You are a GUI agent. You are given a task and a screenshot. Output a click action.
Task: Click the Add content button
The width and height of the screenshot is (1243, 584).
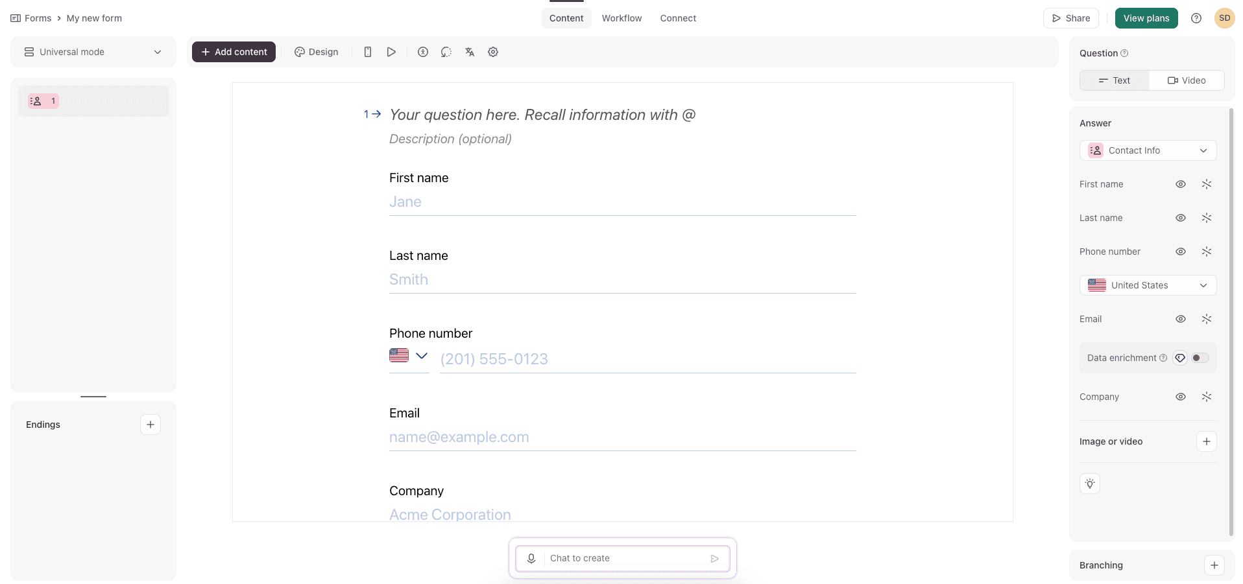click(x=234, y=52)
